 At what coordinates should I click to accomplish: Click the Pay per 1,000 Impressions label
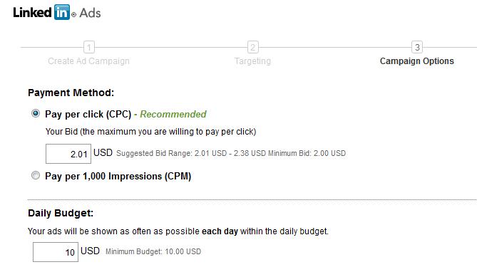click(x=118, y=177)
